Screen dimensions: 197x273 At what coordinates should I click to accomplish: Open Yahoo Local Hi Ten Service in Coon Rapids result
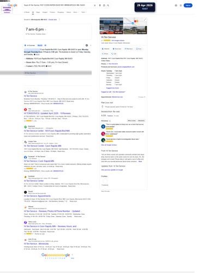51,226
